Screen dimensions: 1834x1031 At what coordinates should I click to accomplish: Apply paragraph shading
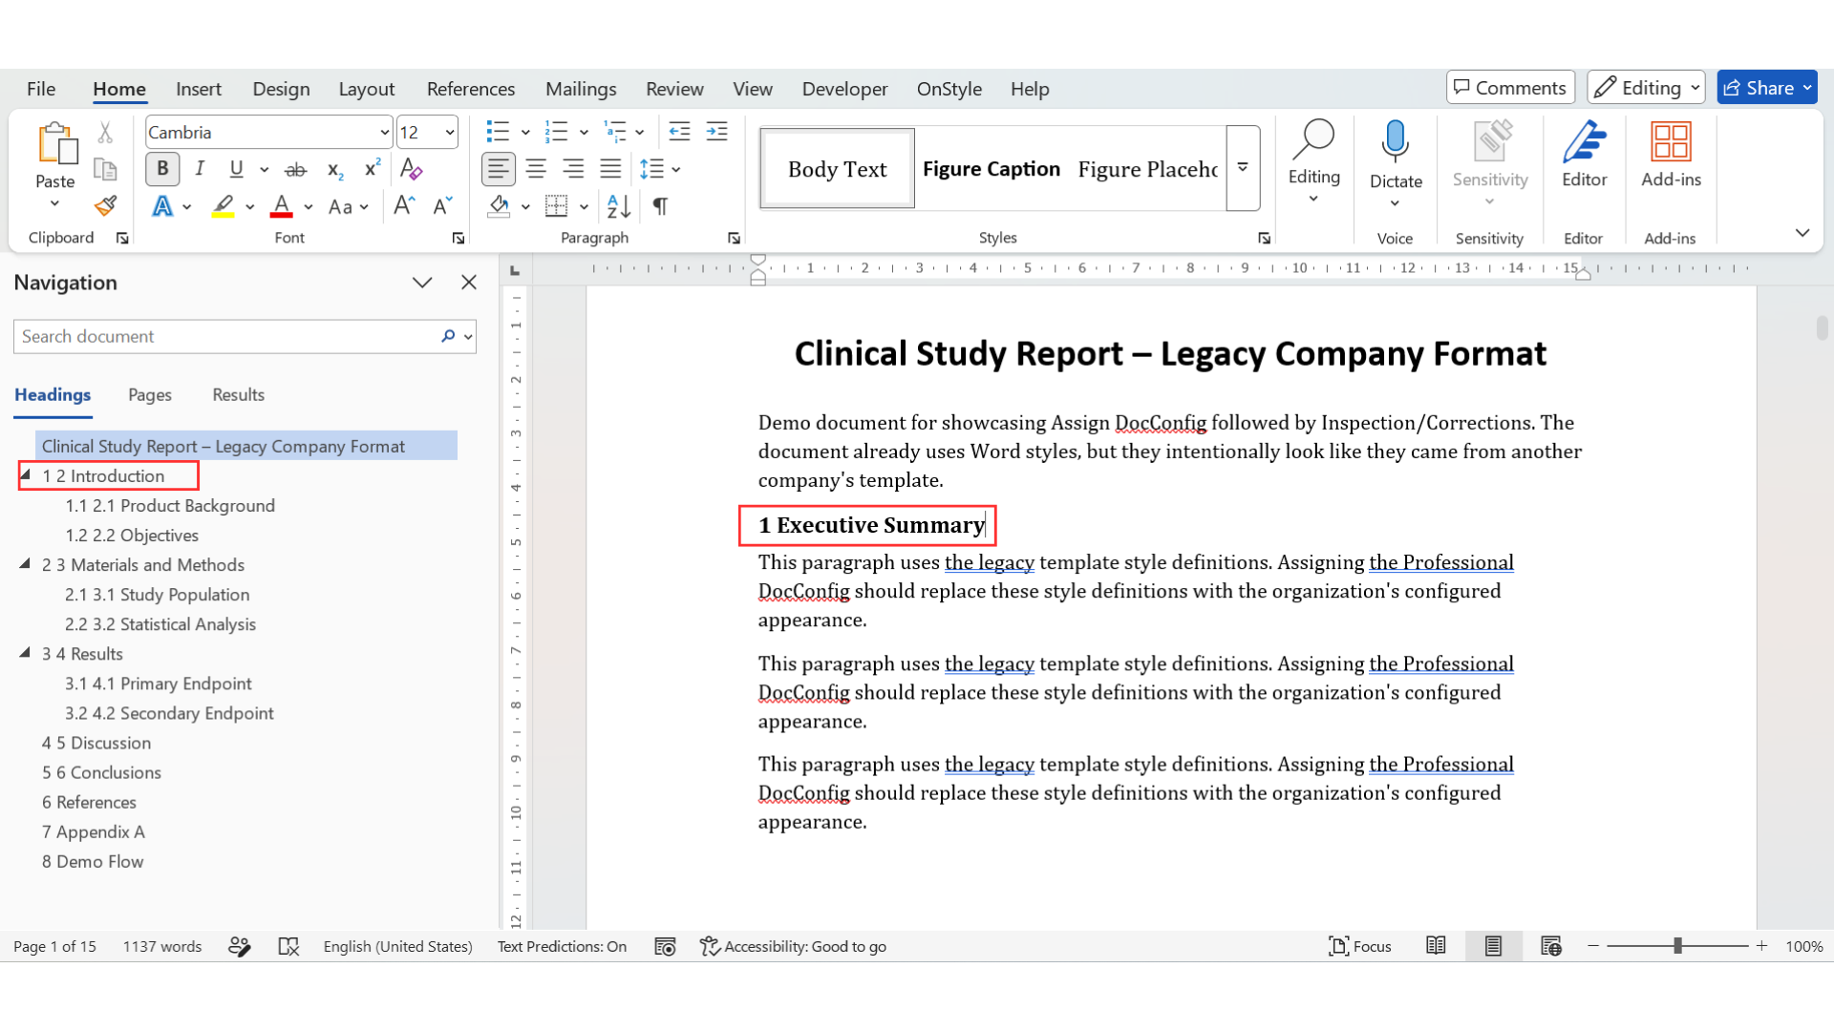coord(499,206)
